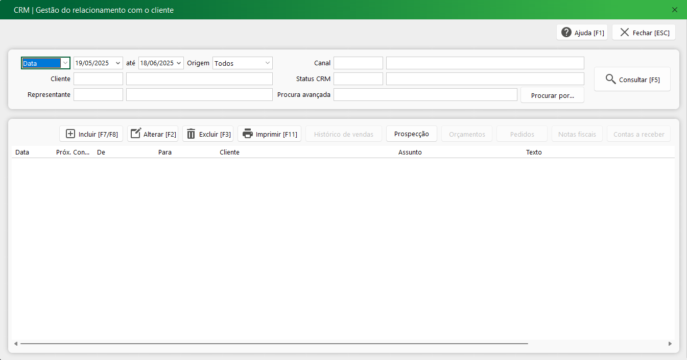The image size is (687, 360).
Task: Sort by the Cliente column header
Action: 229,152
